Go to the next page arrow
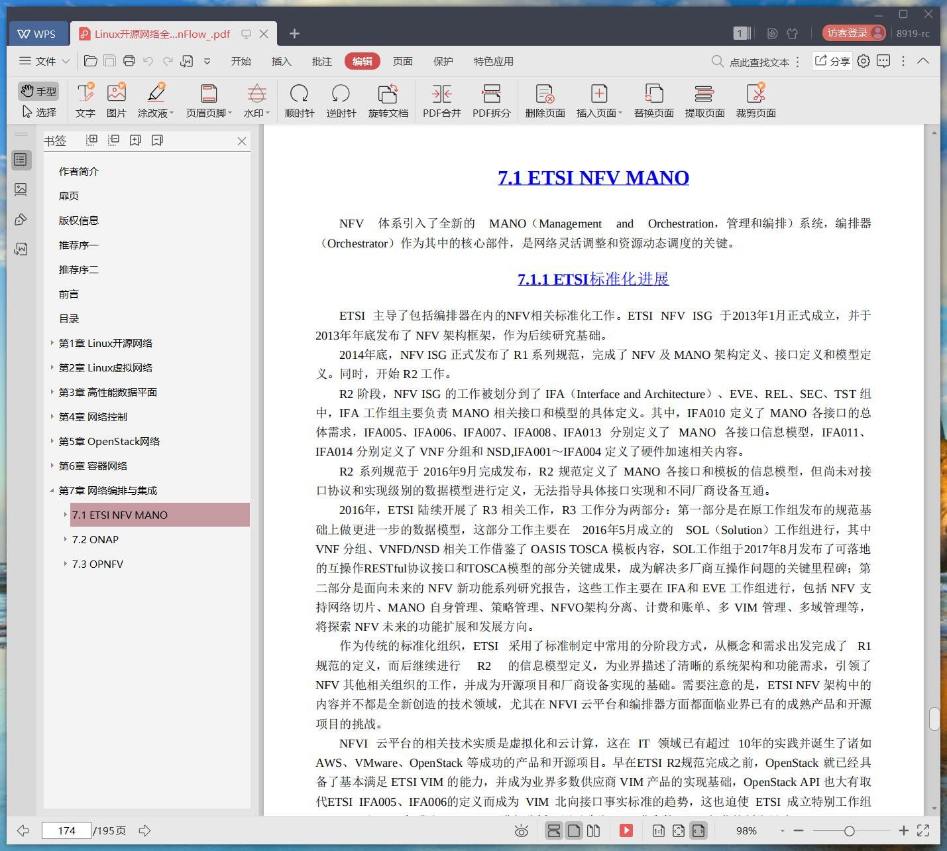 coord(144,830)
